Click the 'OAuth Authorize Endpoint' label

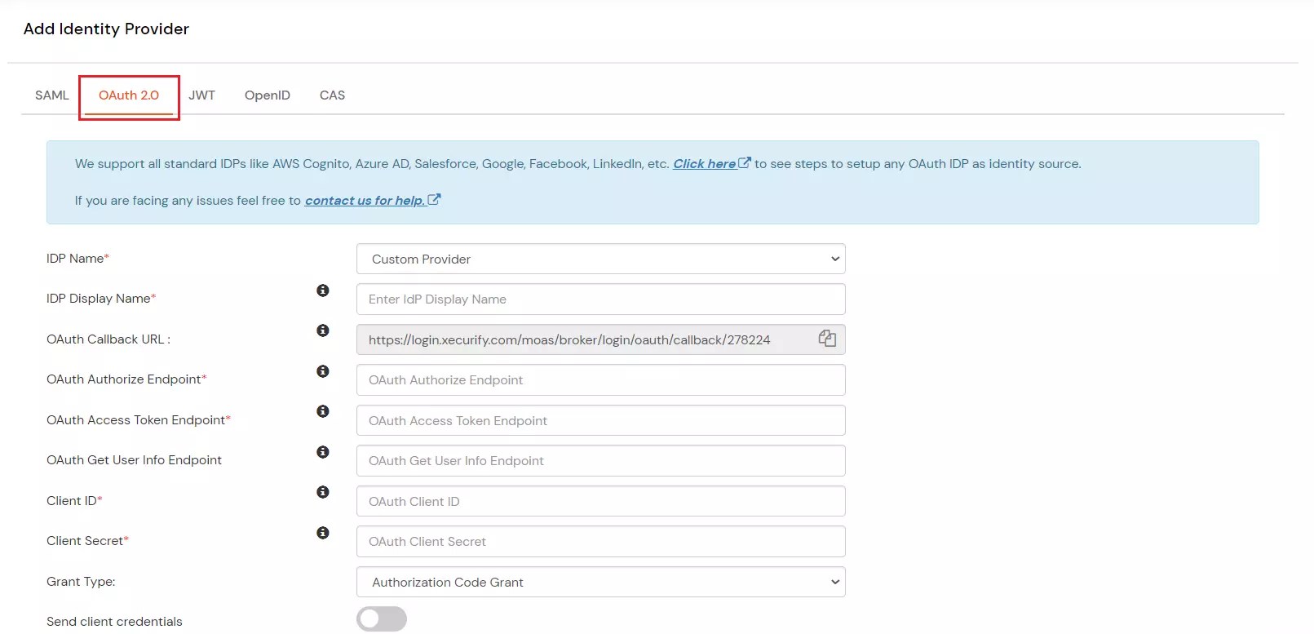126,379
